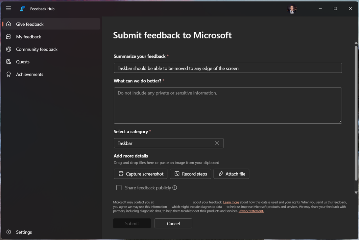Select the Achievements award icon
This screenshot has height=240, width=359.
[x=9, y=74]
